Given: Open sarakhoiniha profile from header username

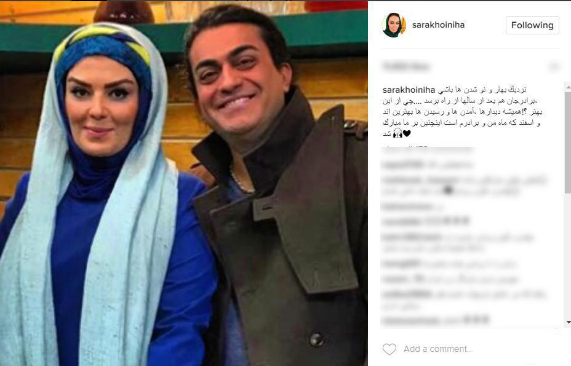Looking at the screenshot, I should click(x=438, y=25).
